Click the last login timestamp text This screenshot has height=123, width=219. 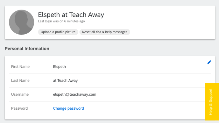61,21
